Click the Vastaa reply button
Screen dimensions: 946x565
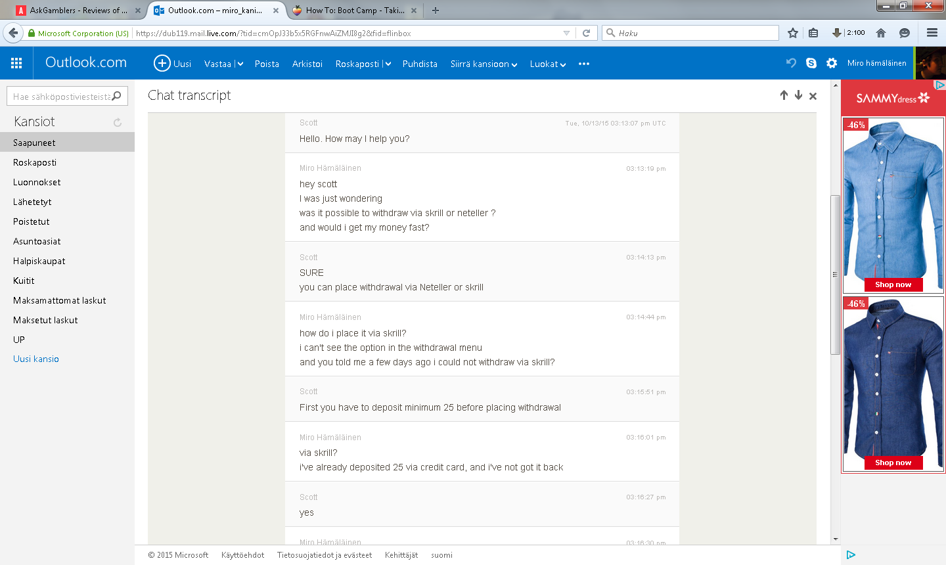point(217,64)
